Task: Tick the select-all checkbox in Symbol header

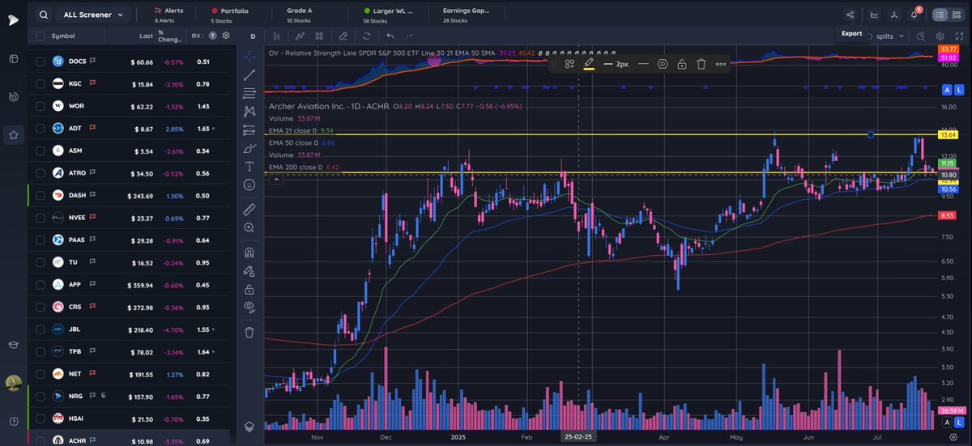Action: click(40, 36)
